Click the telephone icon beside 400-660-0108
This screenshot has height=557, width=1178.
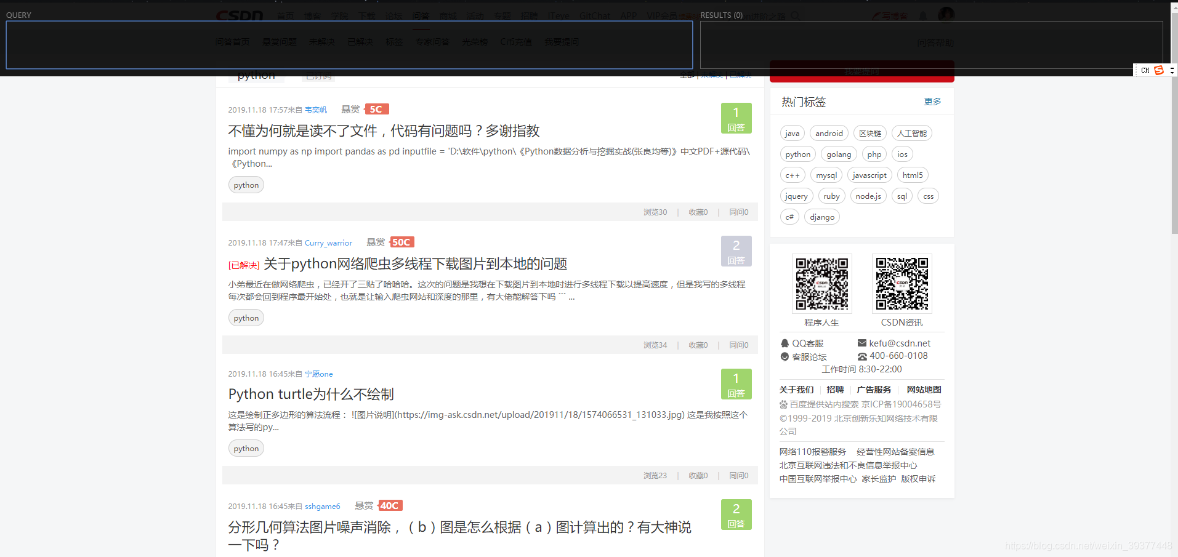tap(861, 356)
